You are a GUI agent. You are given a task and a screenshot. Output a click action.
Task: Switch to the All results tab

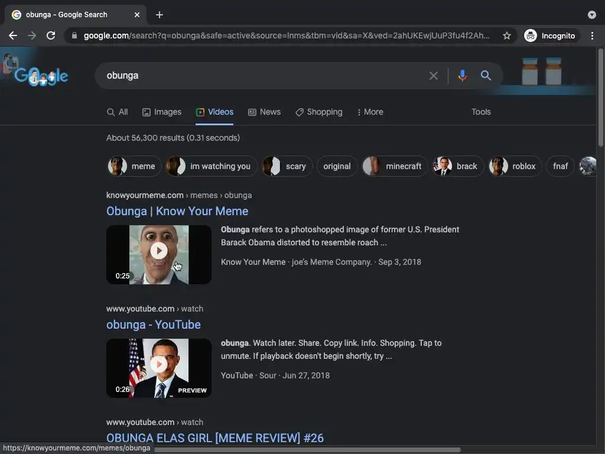[118, 112]
